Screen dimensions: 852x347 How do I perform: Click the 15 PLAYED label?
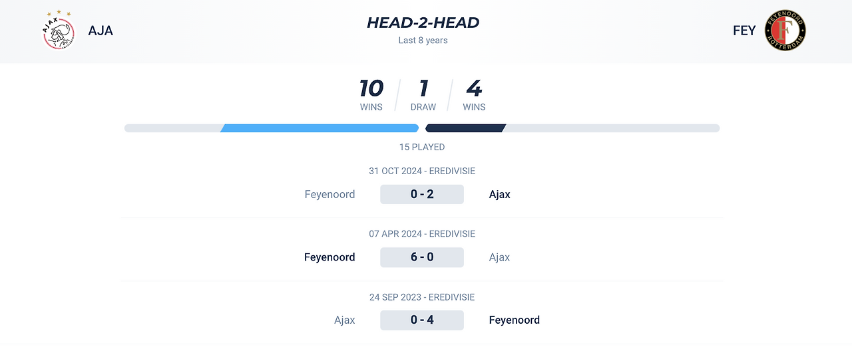click(422, 147)
